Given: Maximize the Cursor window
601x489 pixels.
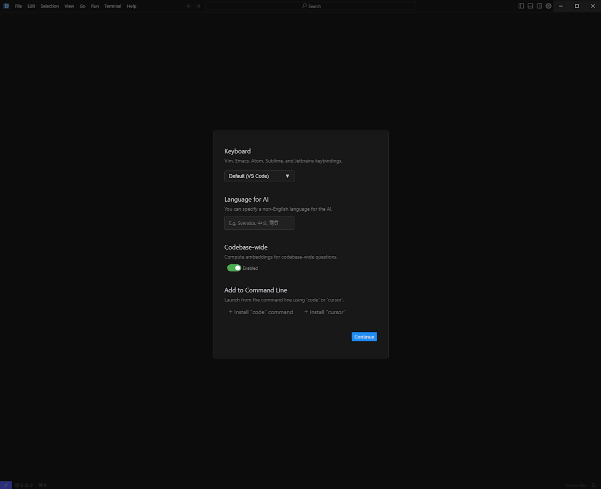Looking at the screenshot, I should click(x=577, y=6).
